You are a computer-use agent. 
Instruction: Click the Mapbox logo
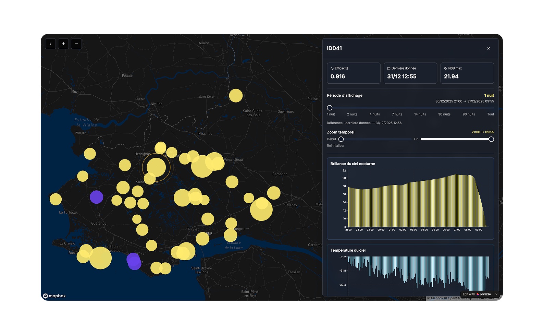coord(54,296)
